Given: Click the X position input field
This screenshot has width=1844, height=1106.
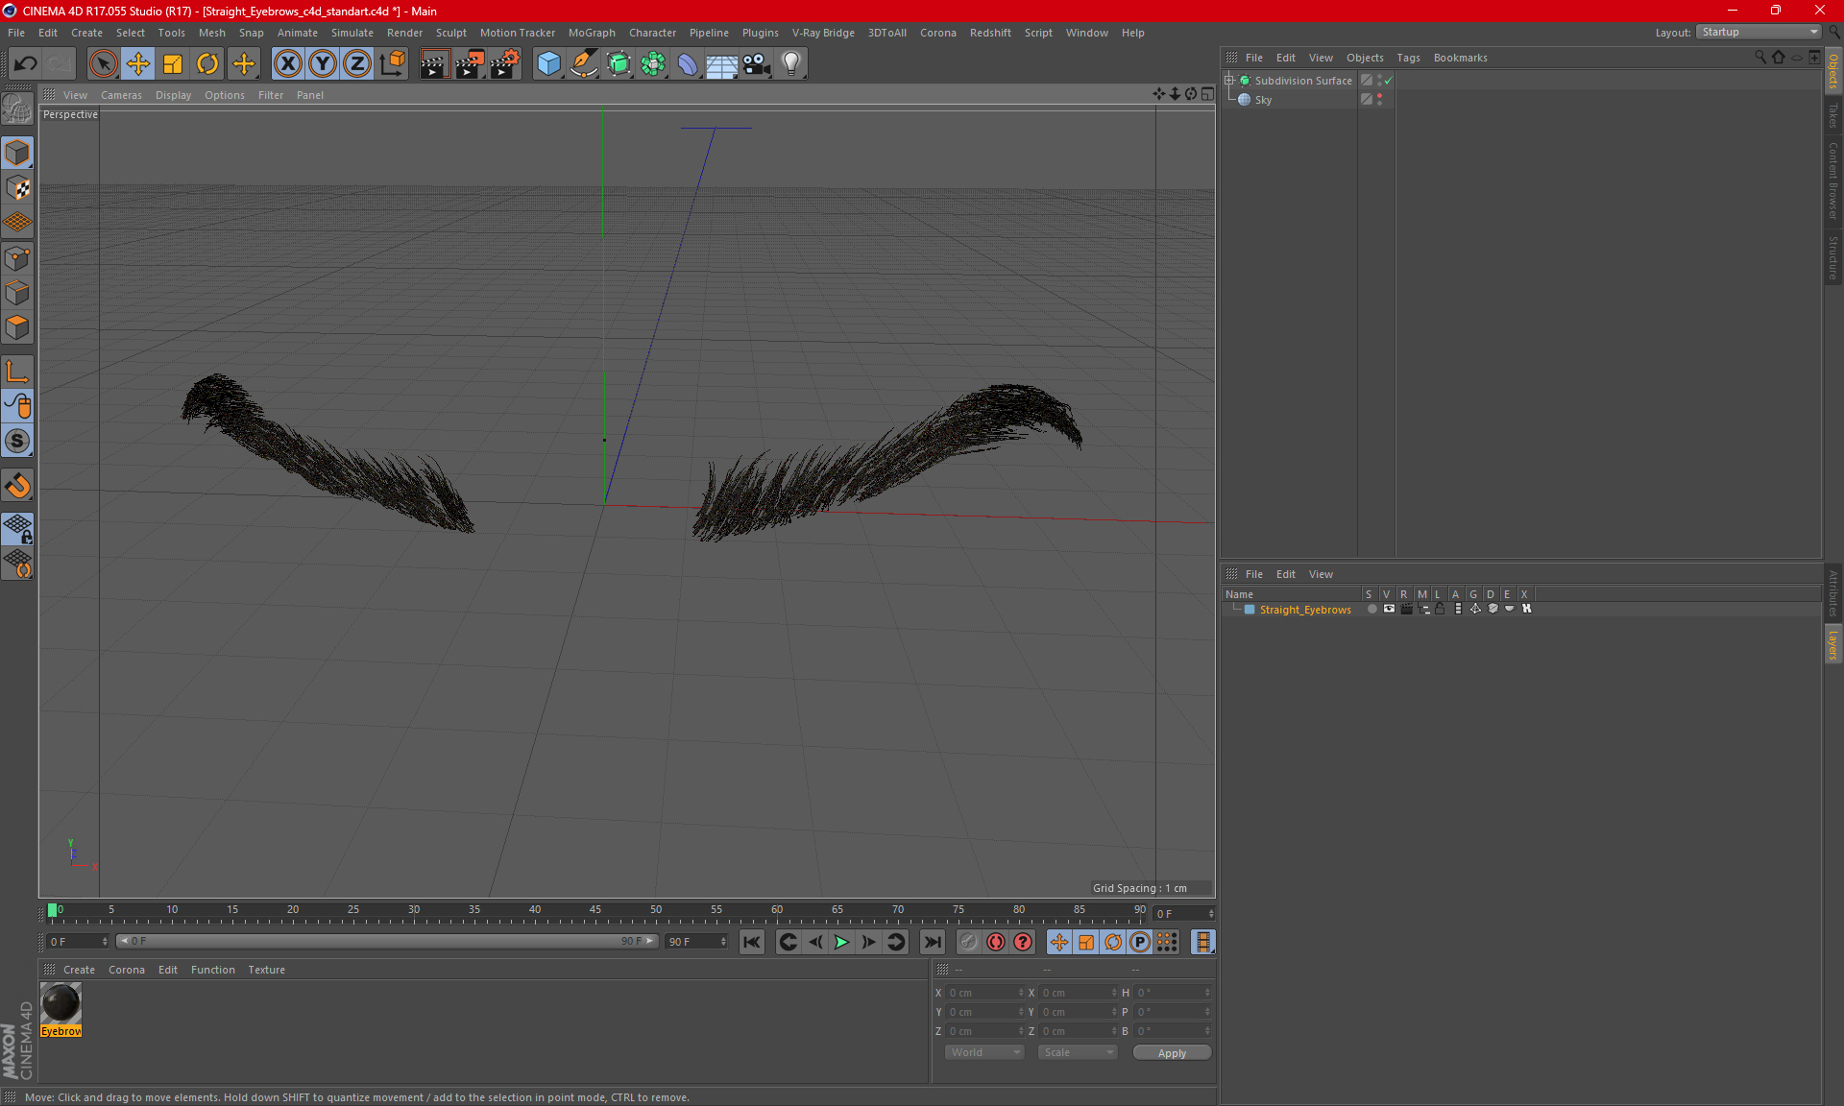Looking at the screenshot, I should tap(985, 993).
